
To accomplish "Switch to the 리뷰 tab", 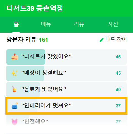I will click(x=79, y=24).
